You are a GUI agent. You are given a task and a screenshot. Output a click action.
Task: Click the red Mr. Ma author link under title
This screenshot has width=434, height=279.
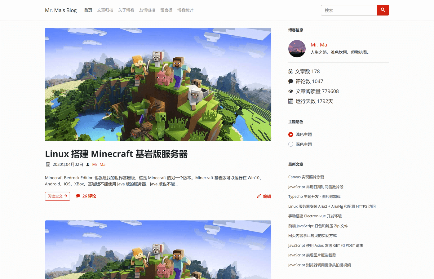click(99, 165)
